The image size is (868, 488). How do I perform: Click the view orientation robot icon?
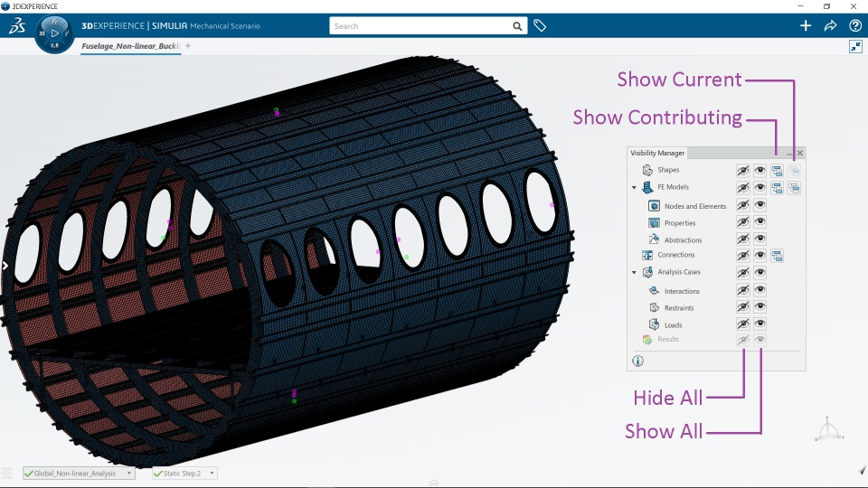[x=828, y=428]
